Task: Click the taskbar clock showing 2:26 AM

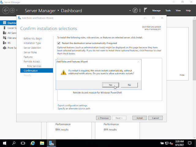Action: [x=179, y=143]
